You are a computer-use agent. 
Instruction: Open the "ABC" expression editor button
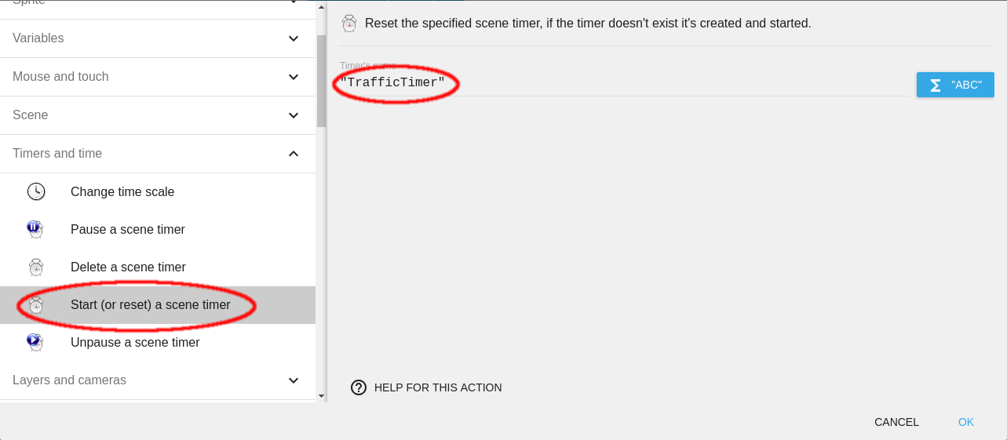coord(955,85)
